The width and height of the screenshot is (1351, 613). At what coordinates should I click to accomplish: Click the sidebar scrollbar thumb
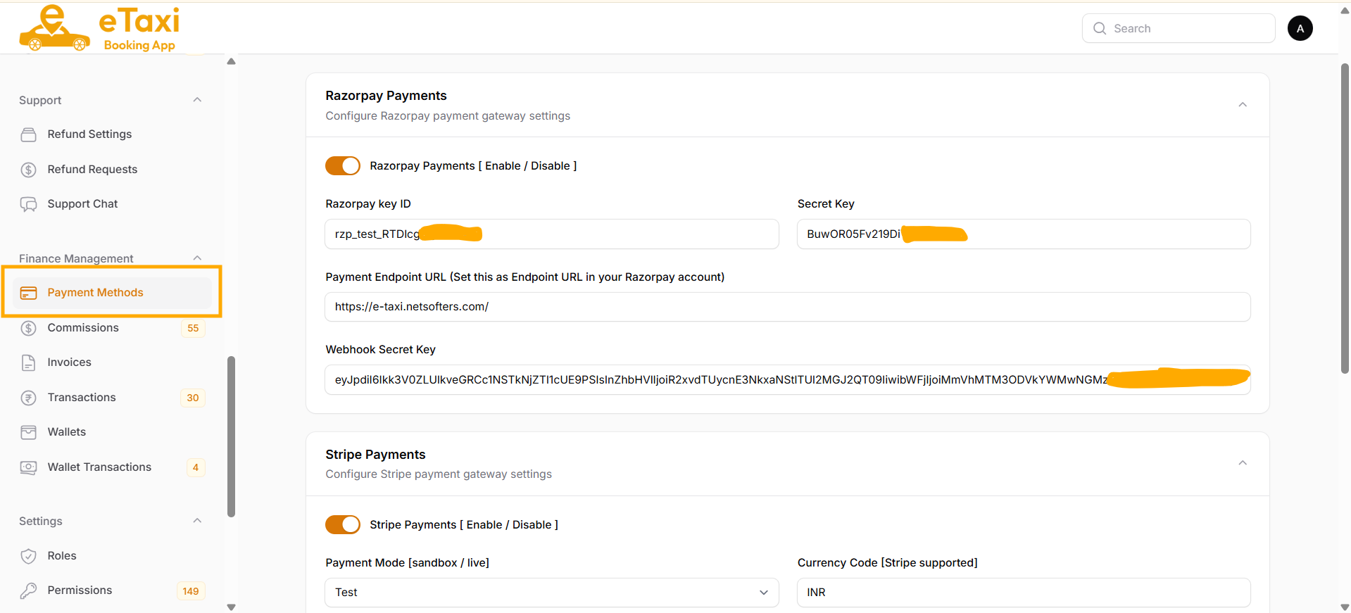(x=231, y=436)
